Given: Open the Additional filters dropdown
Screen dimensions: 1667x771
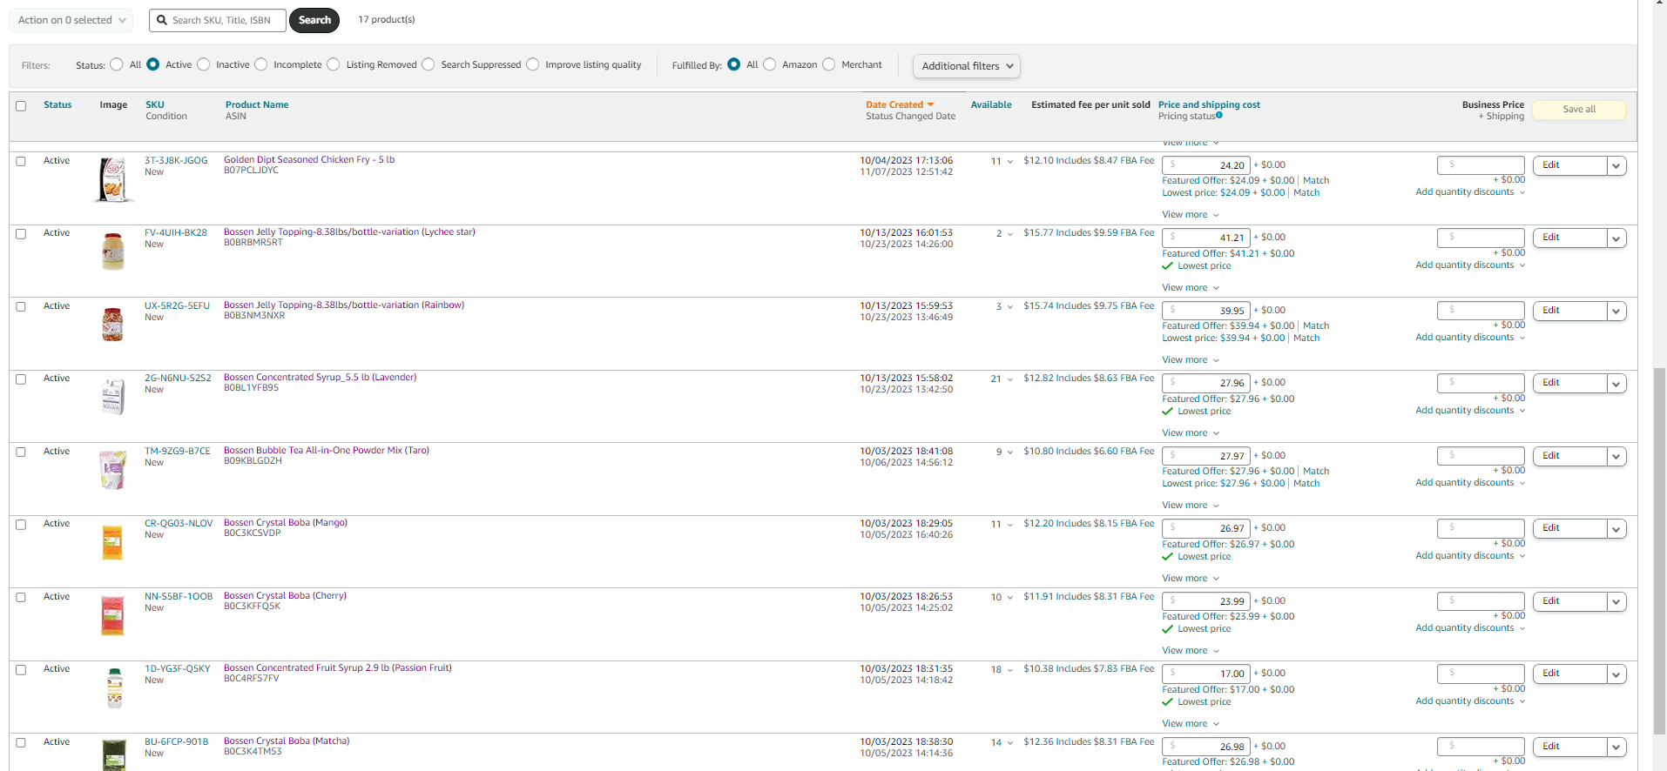Looking at the screenshot, I should click(967, 66).
